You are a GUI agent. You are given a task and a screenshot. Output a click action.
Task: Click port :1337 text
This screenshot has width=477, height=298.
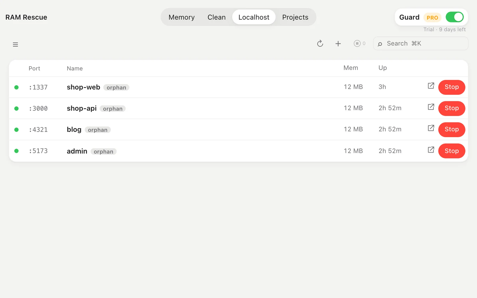point(38,87)
